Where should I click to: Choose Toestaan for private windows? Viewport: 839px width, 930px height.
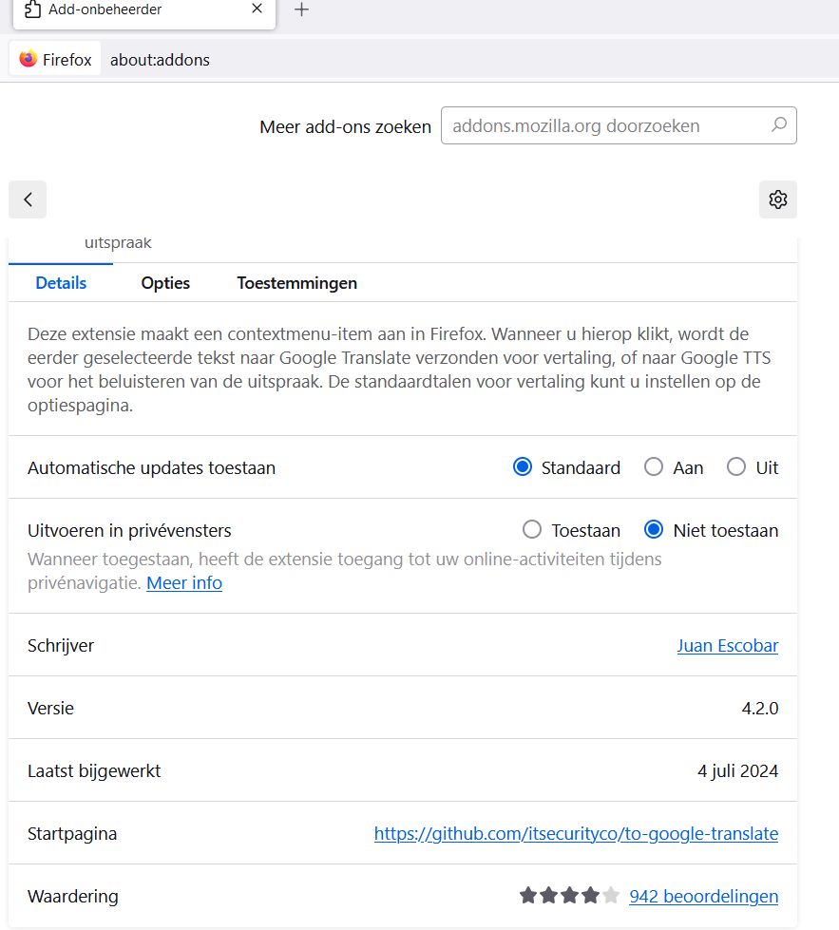point(532,530)
